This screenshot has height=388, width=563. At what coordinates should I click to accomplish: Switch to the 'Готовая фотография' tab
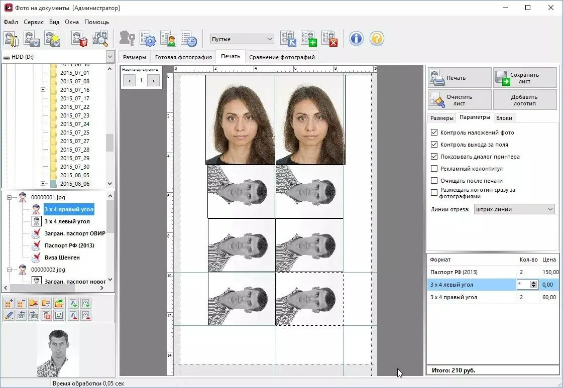tap(183, 57)
